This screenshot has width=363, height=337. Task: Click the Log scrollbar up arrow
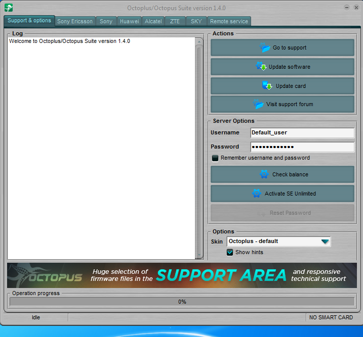pos(199,42)
